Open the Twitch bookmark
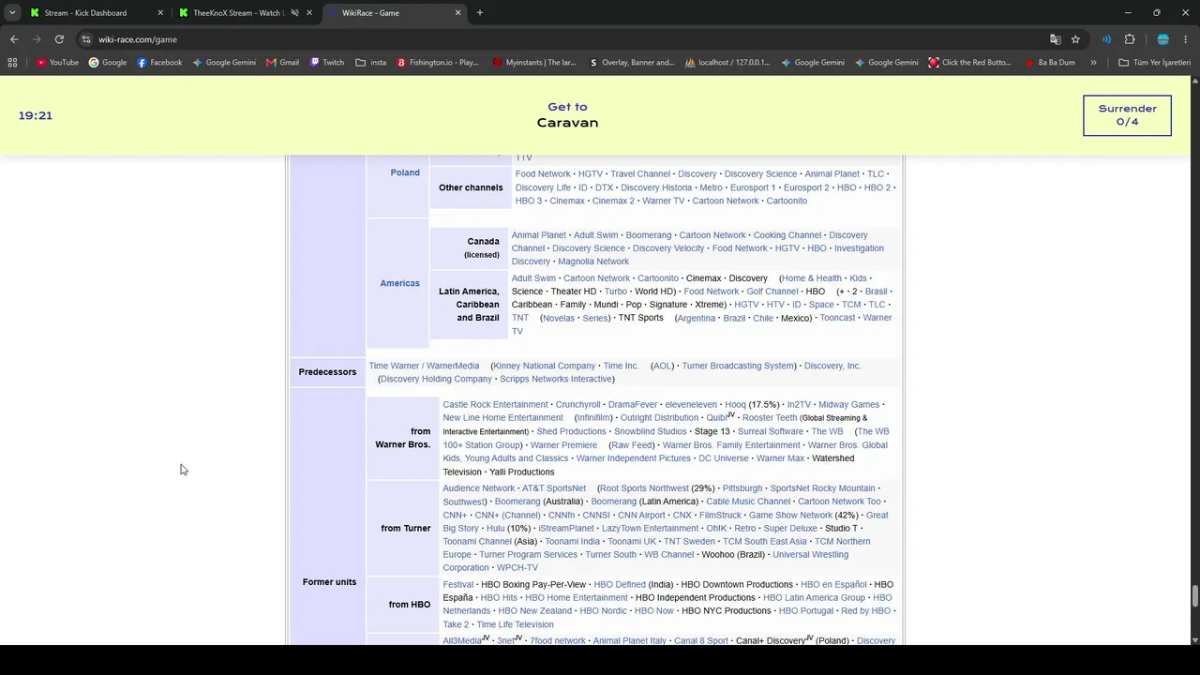Screen dimensions: 1200x675 tap(326, 63)
